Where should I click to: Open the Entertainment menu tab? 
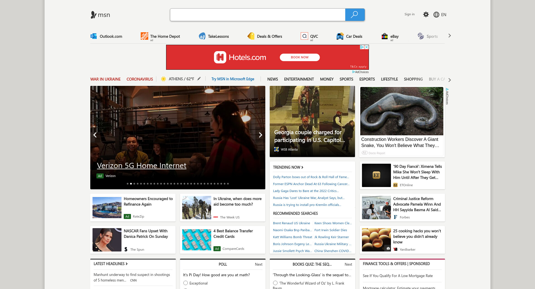299,79
